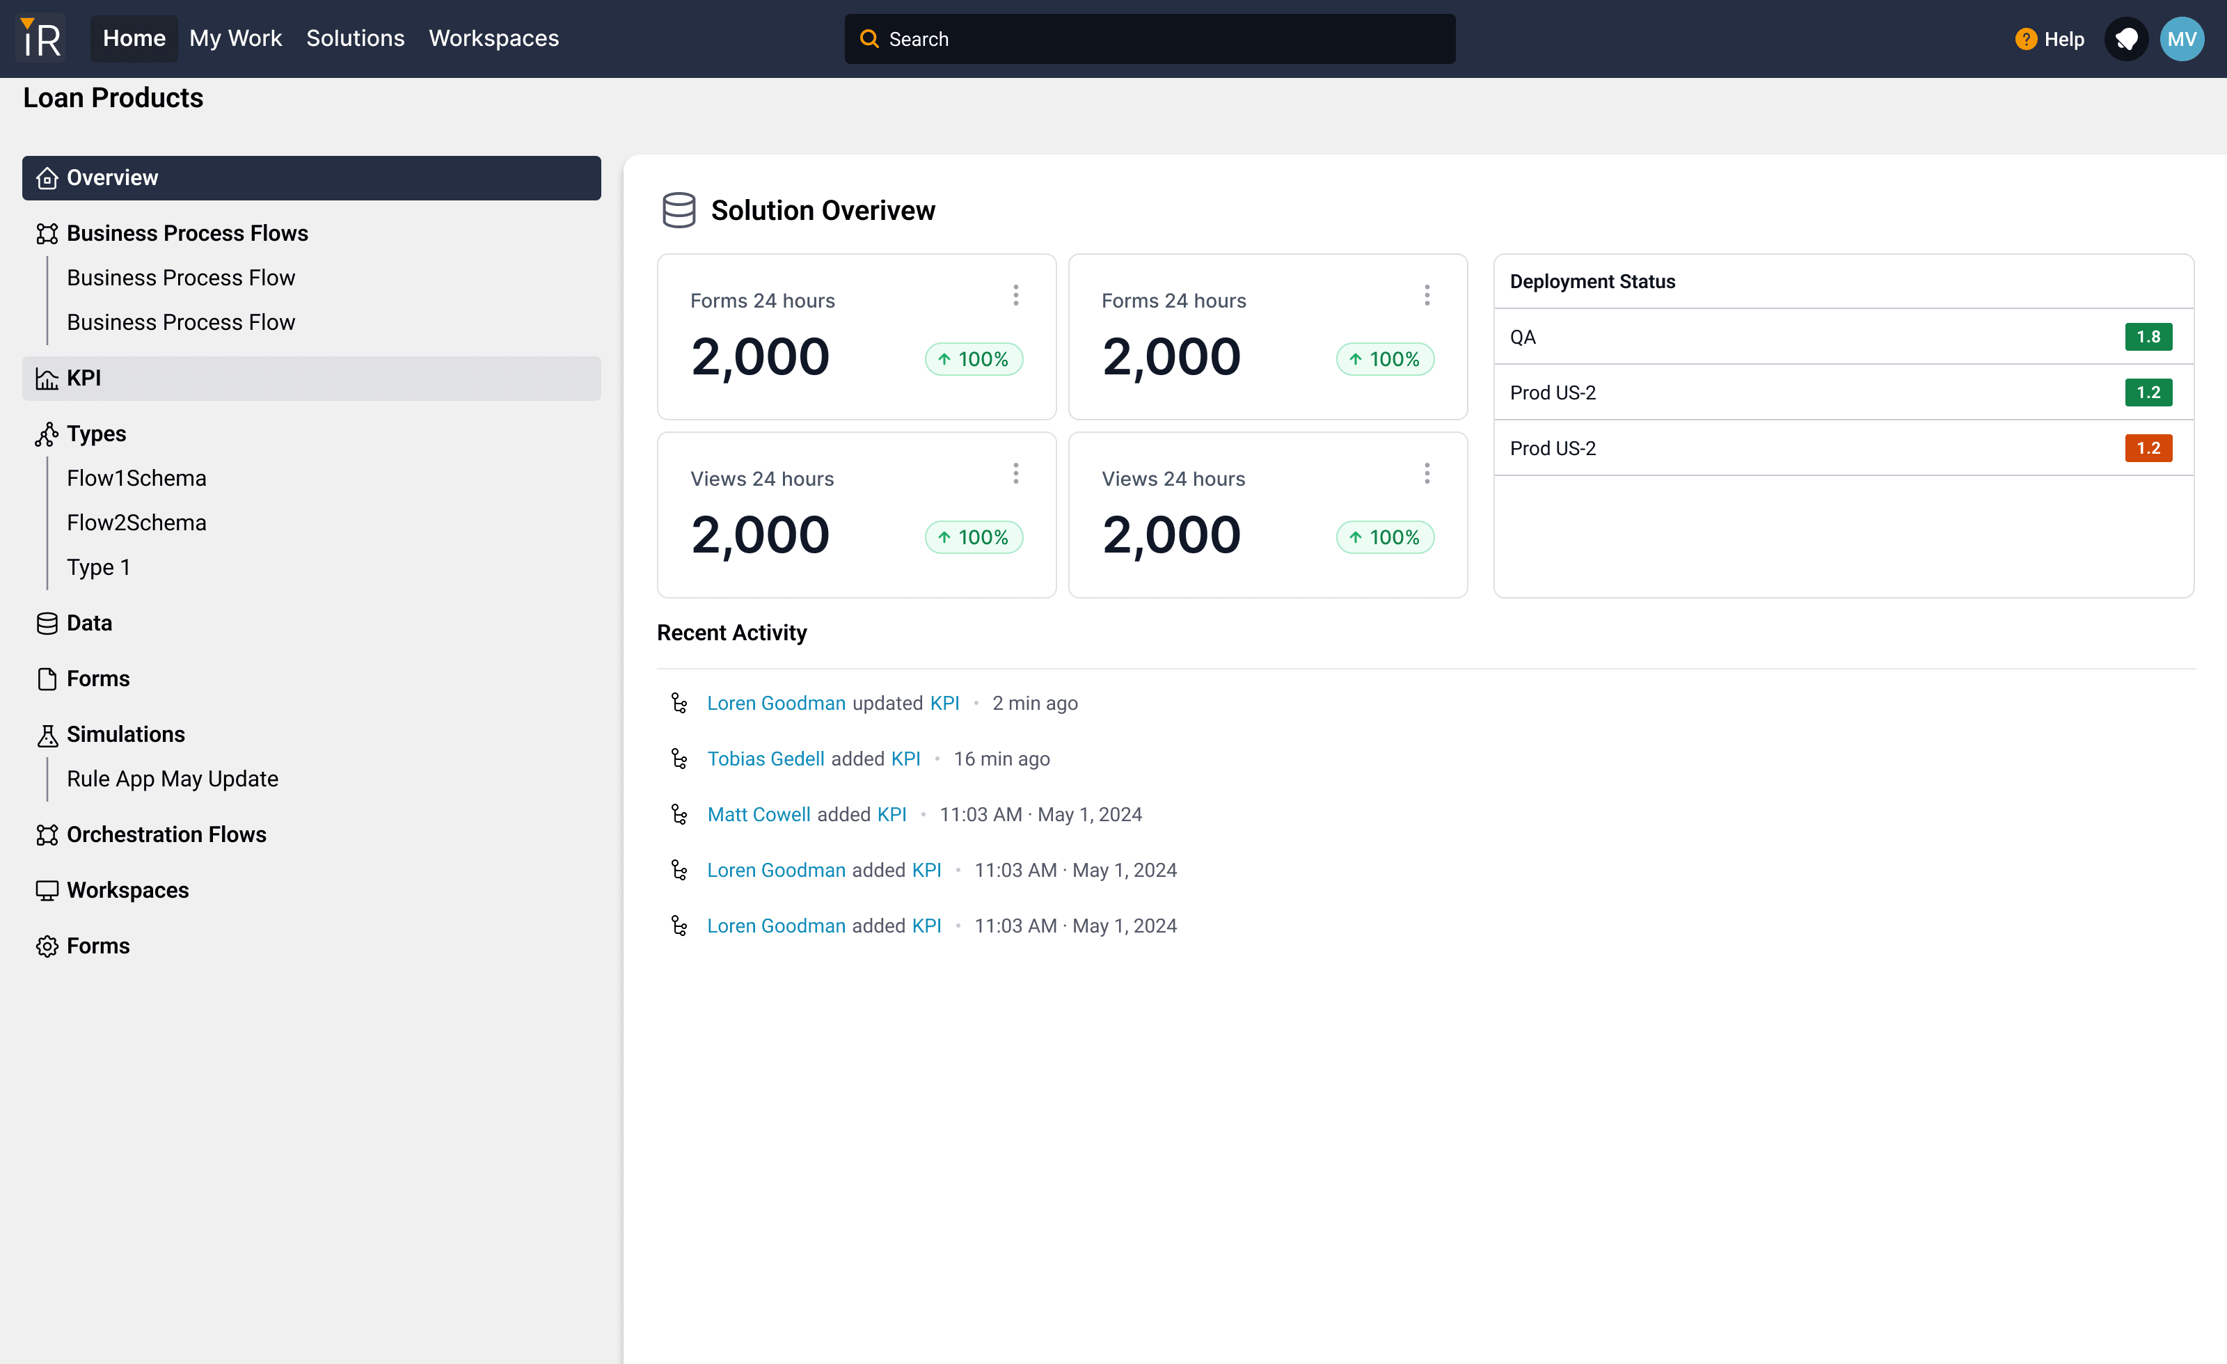2227x1364 pixels.
Task: Select Data in the sidebar
Action: (x=90, y=624)
